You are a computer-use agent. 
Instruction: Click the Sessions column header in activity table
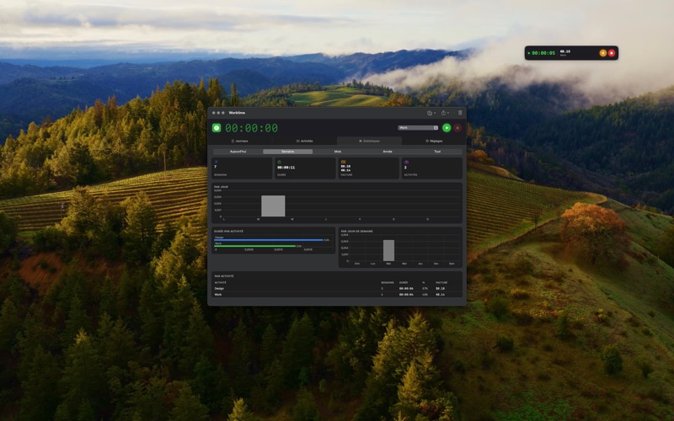pos(388,283)
